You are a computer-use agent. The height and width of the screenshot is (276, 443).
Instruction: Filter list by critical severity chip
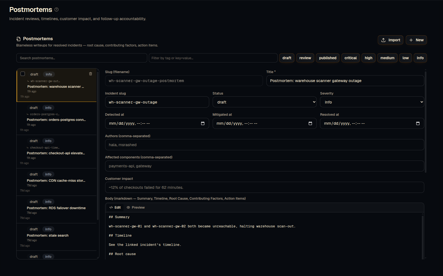(351, 58)
